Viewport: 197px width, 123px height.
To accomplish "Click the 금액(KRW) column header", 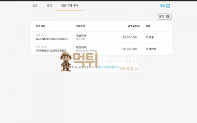I will click(134, 26).
